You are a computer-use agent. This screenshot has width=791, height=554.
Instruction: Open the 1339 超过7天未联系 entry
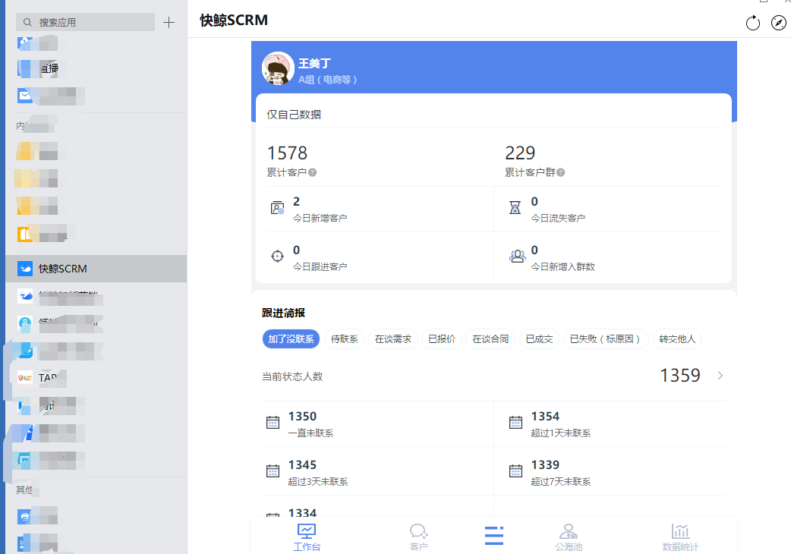pos(610,472)
